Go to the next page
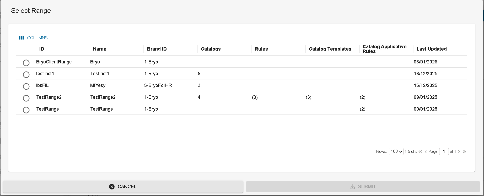This screenshot has height=196, width=484. (x=459, y=152)
